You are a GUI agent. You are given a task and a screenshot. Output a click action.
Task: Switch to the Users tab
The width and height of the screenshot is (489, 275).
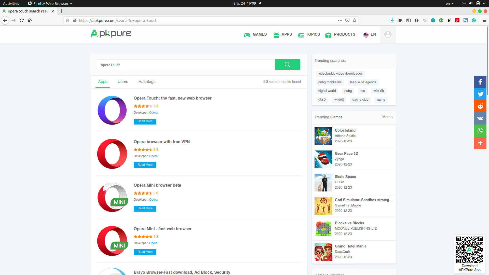click(123, 82)
